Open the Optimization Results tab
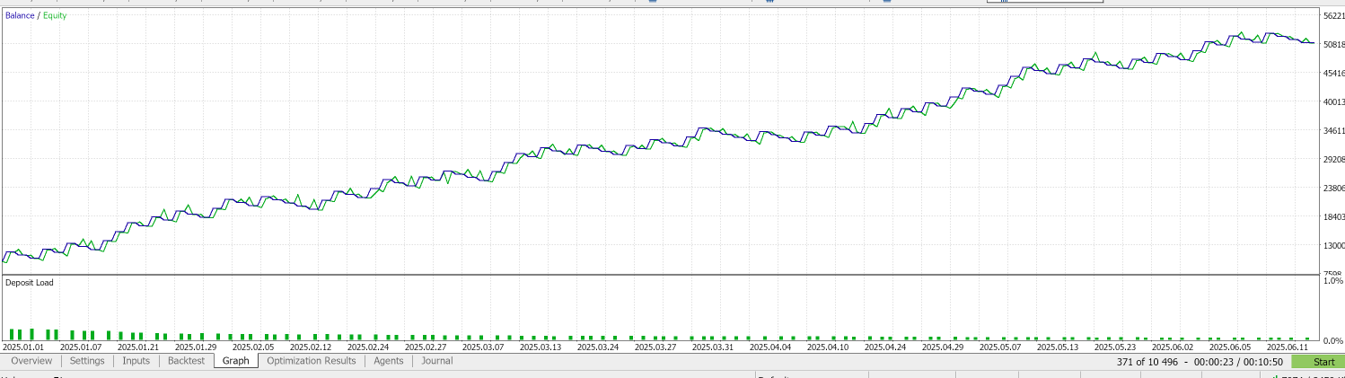Image resolution: width=1345 pixels, height=378 pixels. pyautogui.click(x=312, y=361)
